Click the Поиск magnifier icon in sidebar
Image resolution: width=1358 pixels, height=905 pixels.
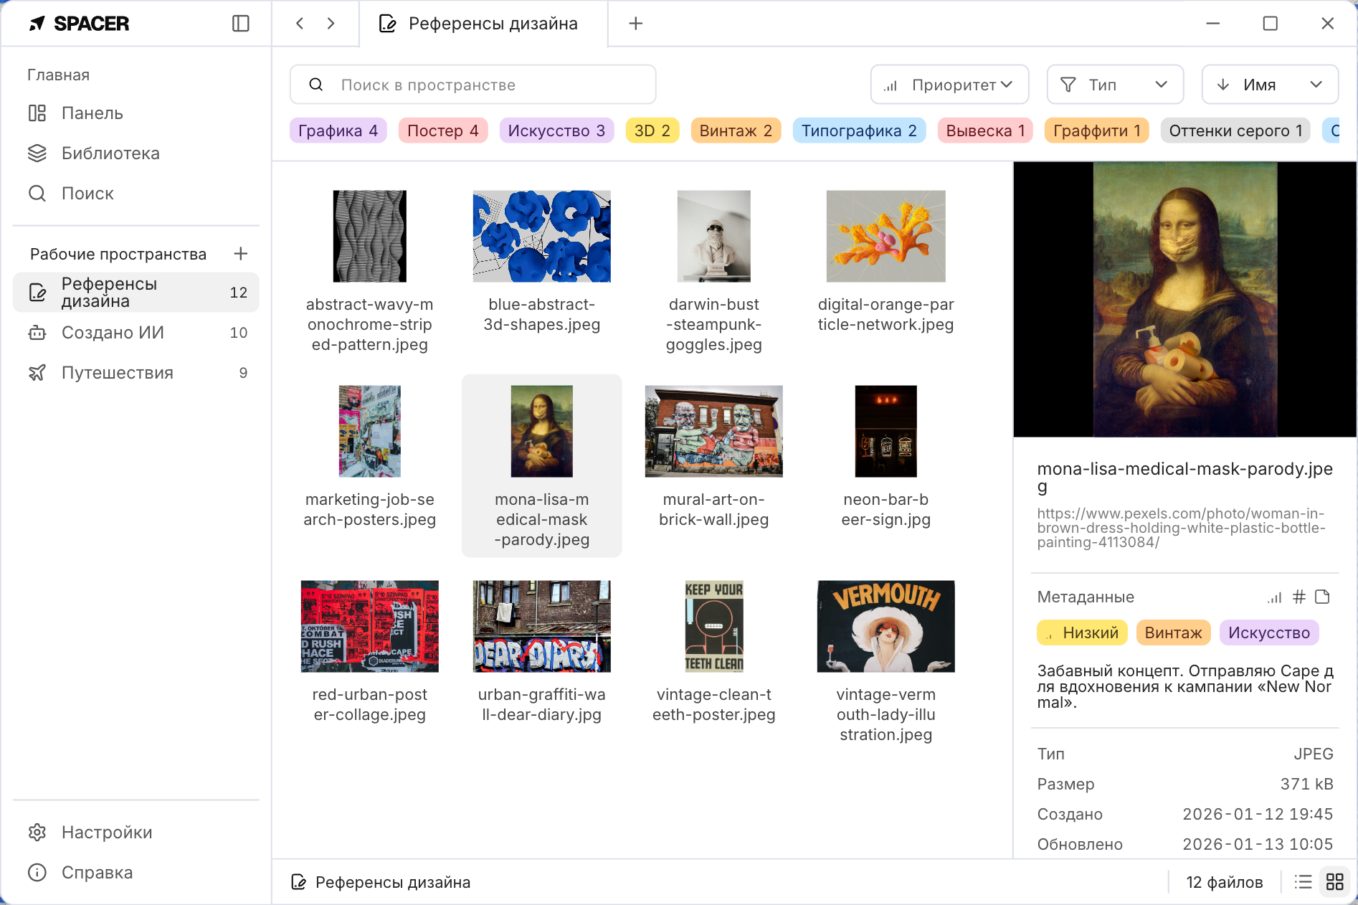point(37,193)
